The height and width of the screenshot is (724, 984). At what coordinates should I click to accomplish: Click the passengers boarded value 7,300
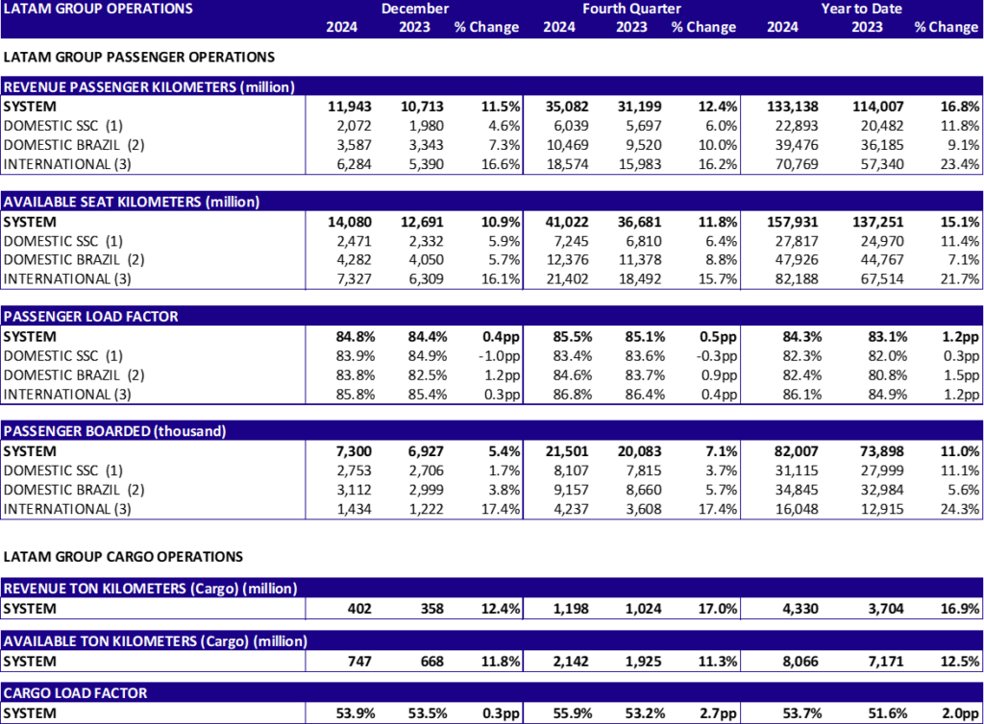[354, 451]
